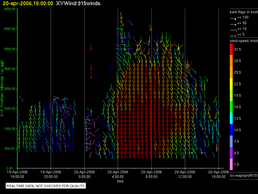Click the real-time data quality notice box
This screenshot has width=258, height=194.
click(x=45, y=186)
